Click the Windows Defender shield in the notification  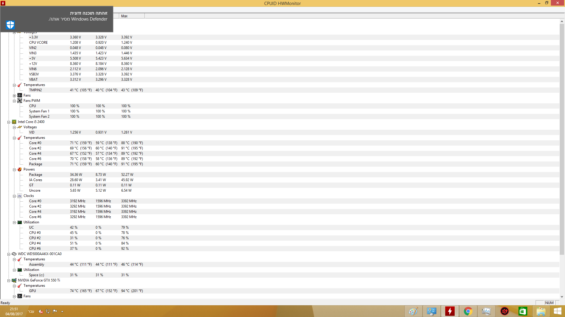(10, 25)
